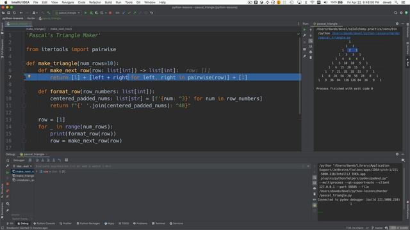Open macOS Apple menu
The image size is (410, 230).
coord(6,3)
